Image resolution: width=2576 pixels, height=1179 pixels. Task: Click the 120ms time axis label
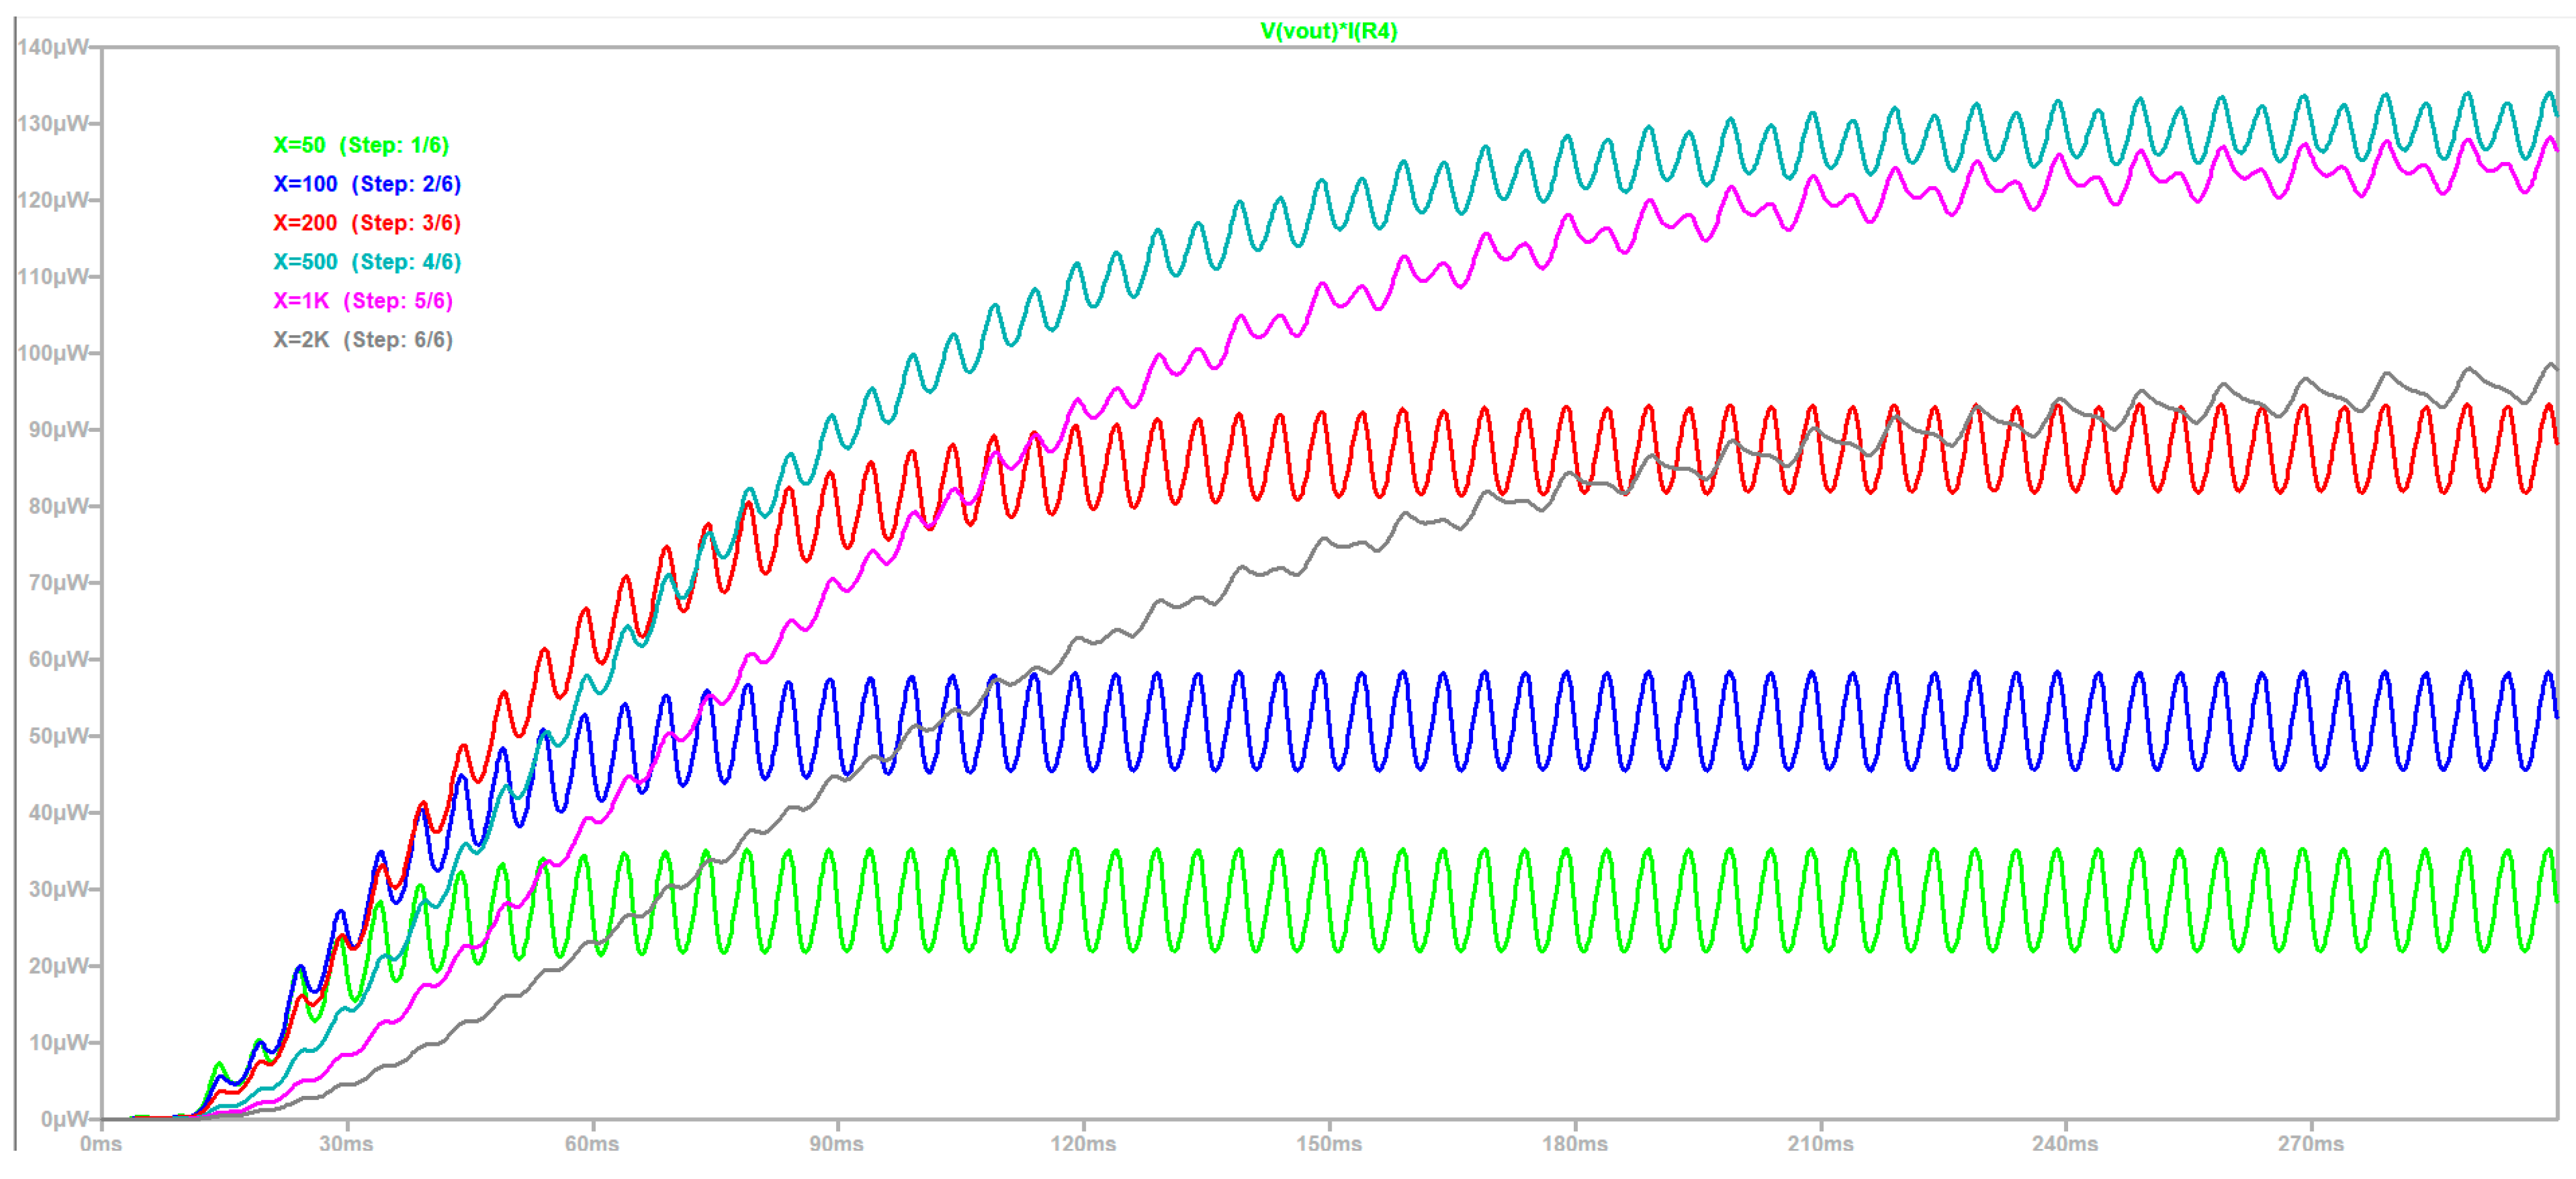click(1083, 1144)
